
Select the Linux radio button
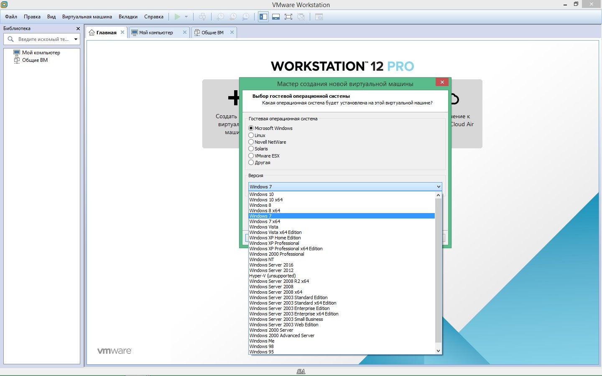(x=251, y=135)
